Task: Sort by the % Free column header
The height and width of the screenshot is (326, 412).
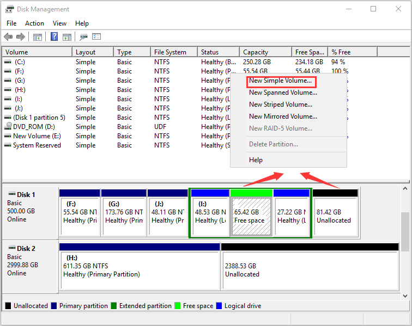Action: coord(353,52)
